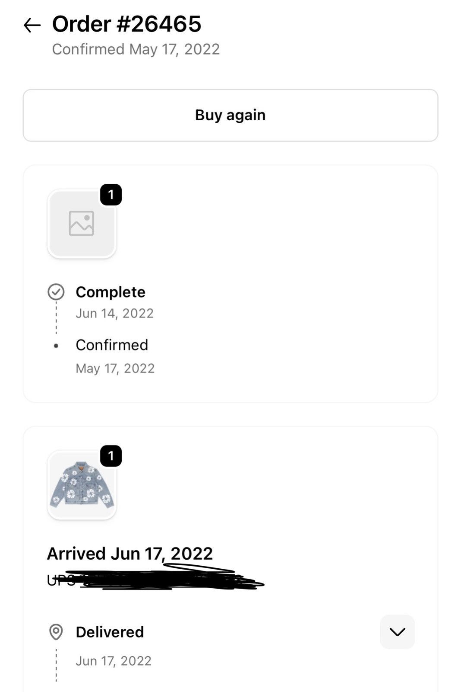Image resolution: width=461 pixels, height=692 pixels.
Task: Open the redacted UPS tracking link
Action: point(155,579)
